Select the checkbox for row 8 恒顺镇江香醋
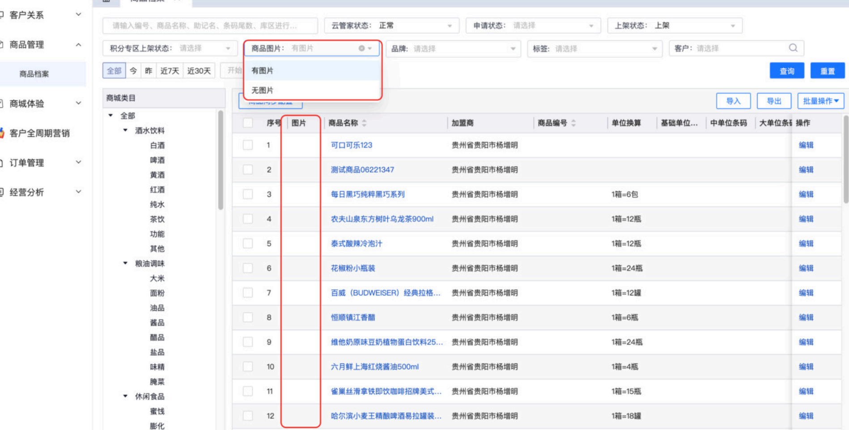The width and height of the screenshot is (849, 430). (x=248, y=317)
